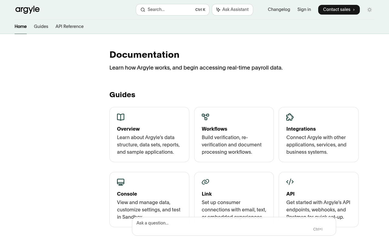Click Overview description 'Learn about Argyle's data'
This screenshot has height=243, width=389.
tap(146, 137)
